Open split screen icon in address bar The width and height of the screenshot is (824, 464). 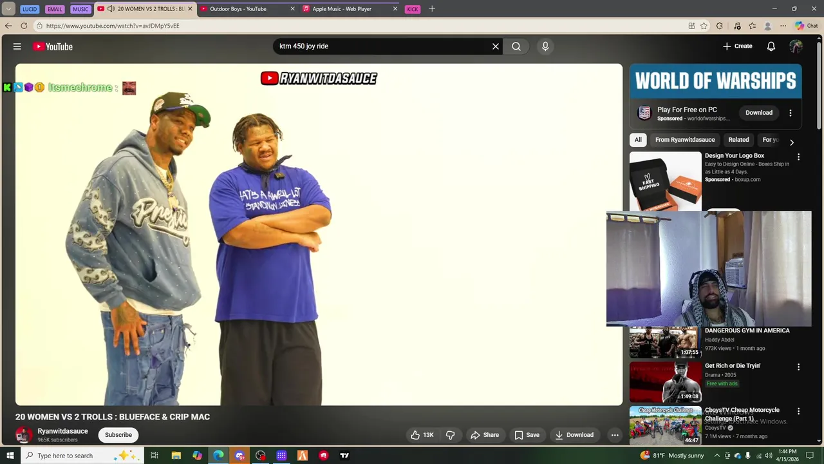(x=691, y=26)
